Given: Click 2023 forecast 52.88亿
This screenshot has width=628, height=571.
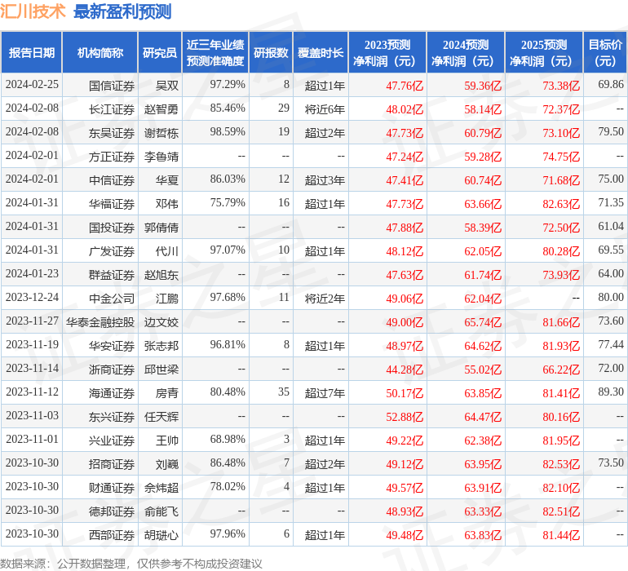Looking at the screenshot, I should click(x=405, y=416).
